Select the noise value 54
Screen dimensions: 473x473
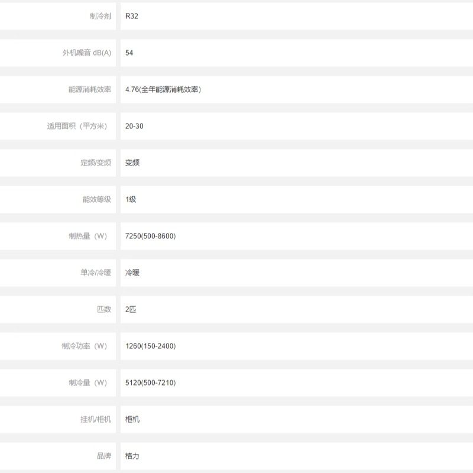tap(129, 53)
